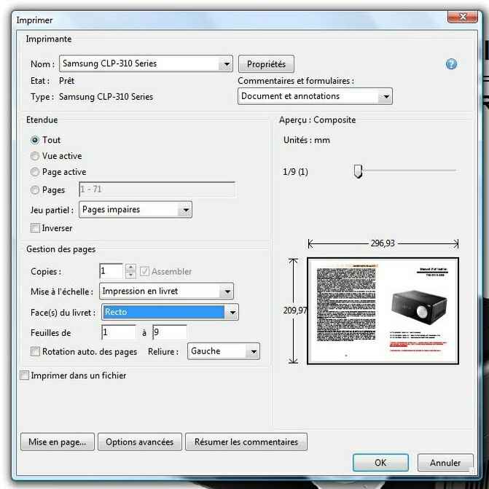Expand Commentaires et formulaires dropdown

[315, 96]
